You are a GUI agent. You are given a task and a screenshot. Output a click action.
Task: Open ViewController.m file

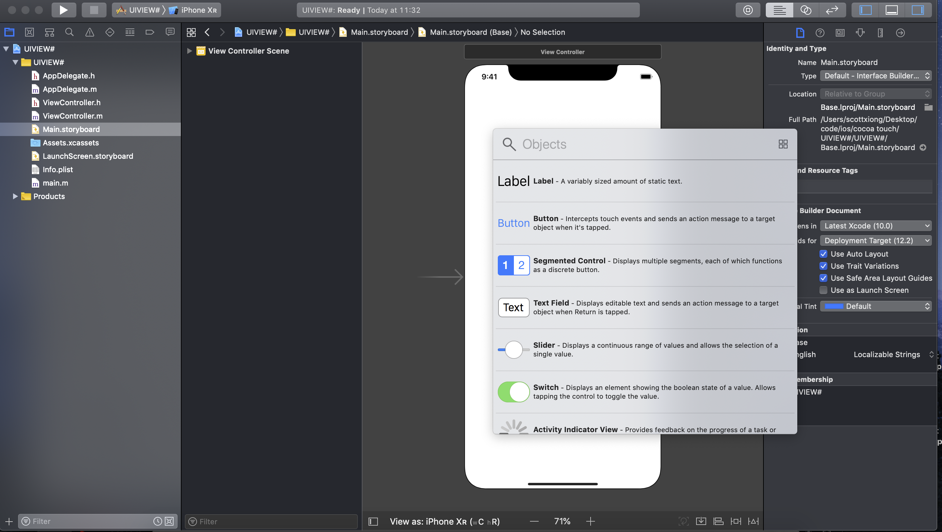(x=72, y=116)
